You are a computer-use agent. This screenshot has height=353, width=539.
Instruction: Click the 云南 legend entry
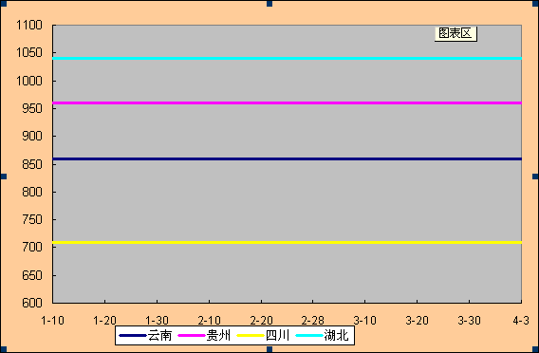coord(145,335)
